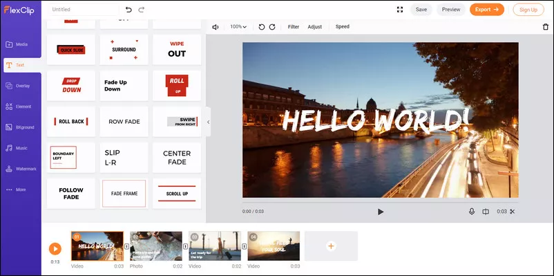Select the Slip L-R text style

(124, 158)
